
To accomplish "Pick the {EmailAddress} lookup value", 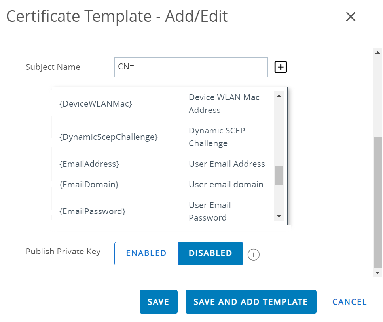I will click(89, 164).
